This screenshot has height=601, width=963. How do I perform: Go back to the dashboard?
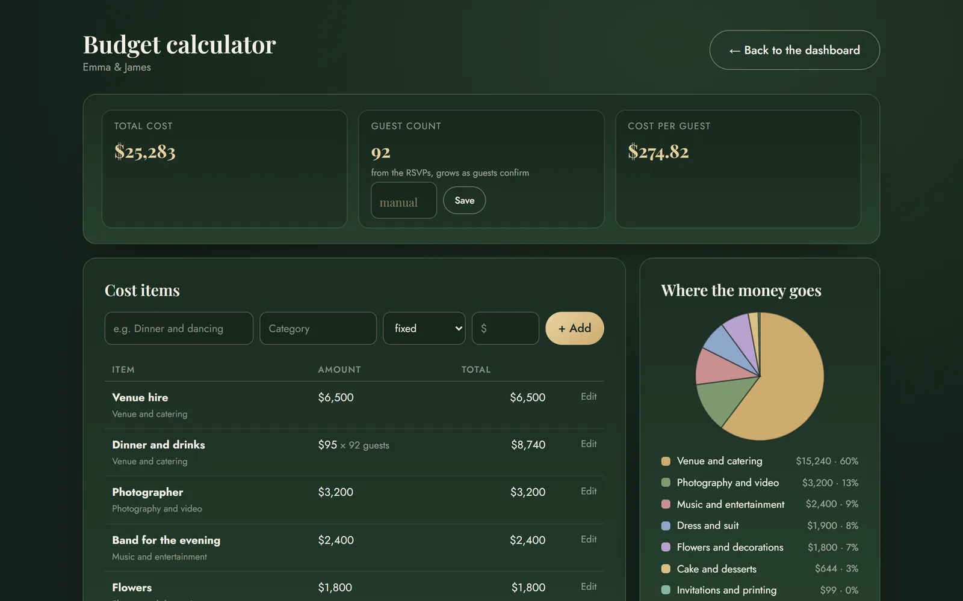coord(794,50)
